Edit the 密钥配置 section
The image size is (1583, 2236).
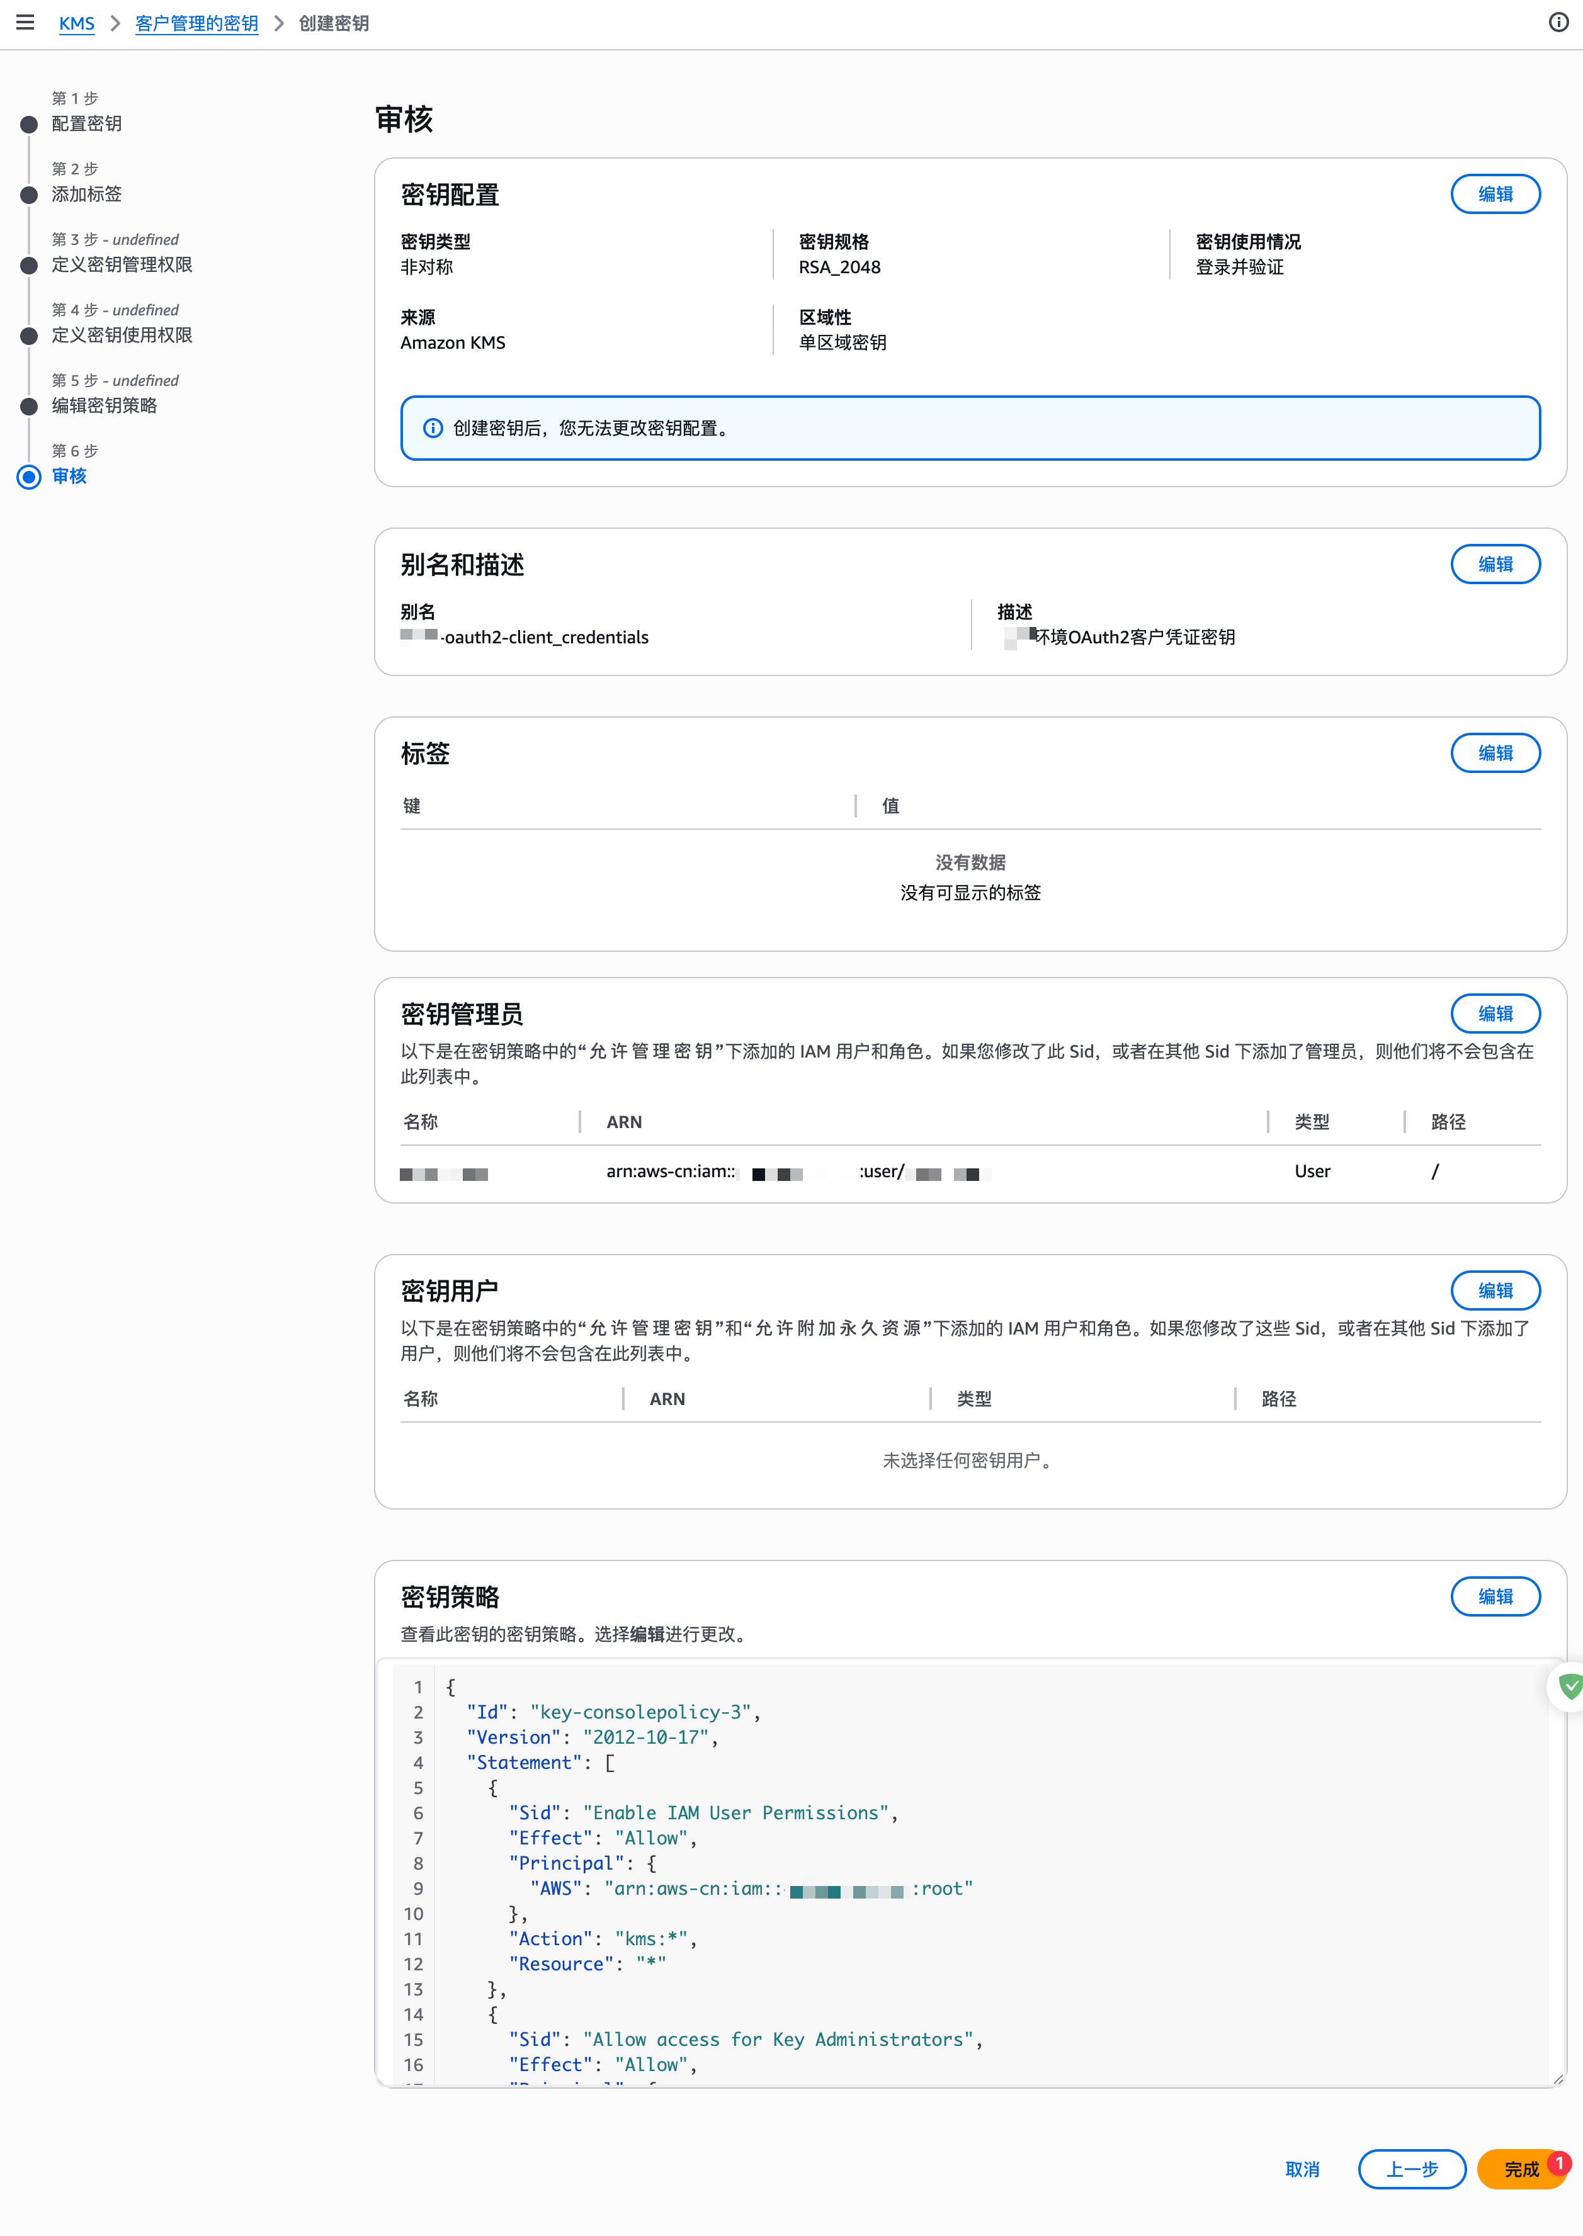1495,194
